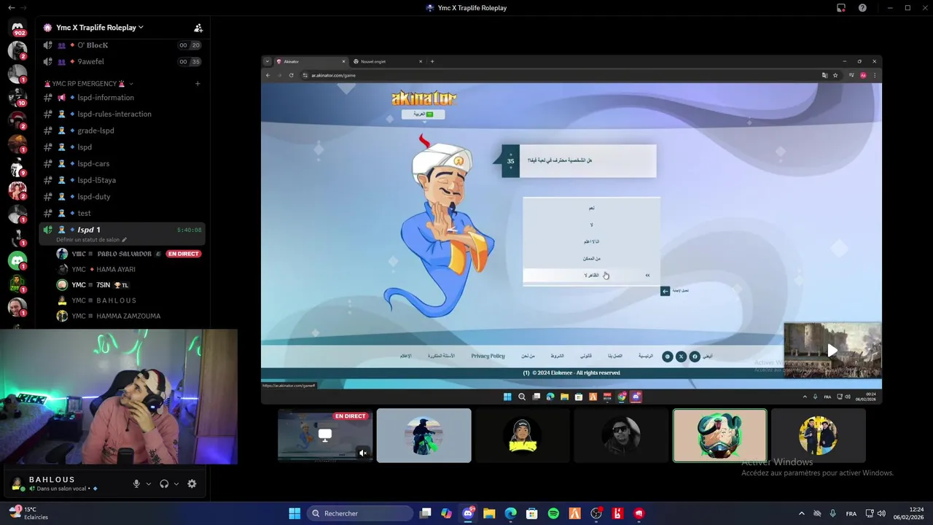This screenshot has height=525, width=933.
Task: Click the invite people icon beside server name
Action: coord(198,28)
